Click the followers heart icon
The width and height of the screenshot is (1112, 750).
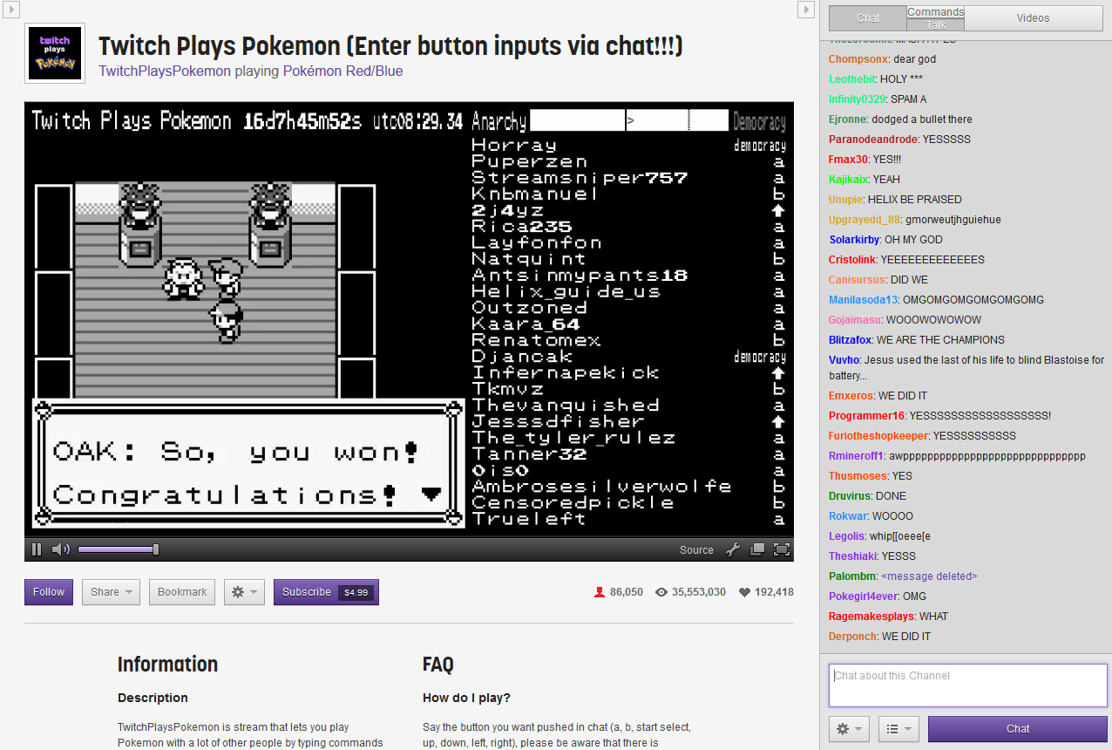tap(744, 592)
